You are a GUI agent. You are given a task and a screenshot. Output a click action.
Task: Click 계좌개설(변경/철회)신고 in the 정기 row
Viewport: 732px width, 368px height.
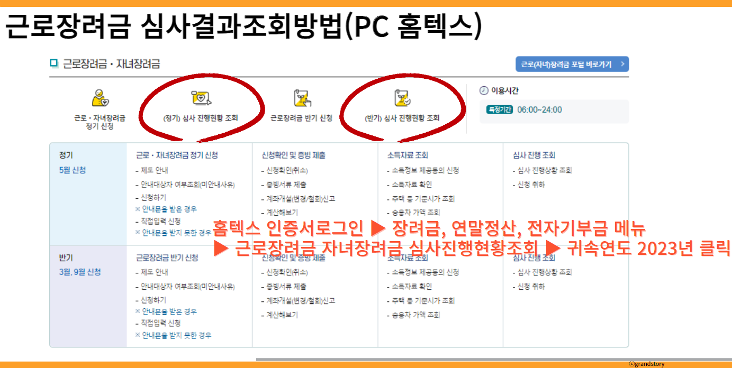coord(299,199)
